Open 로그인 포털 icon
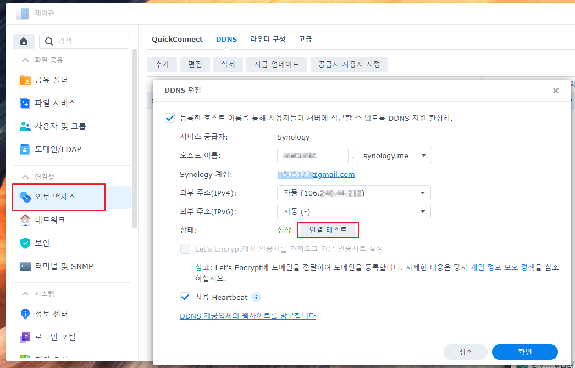Screen dimensions: 575x368 click(x=25, y=337)
